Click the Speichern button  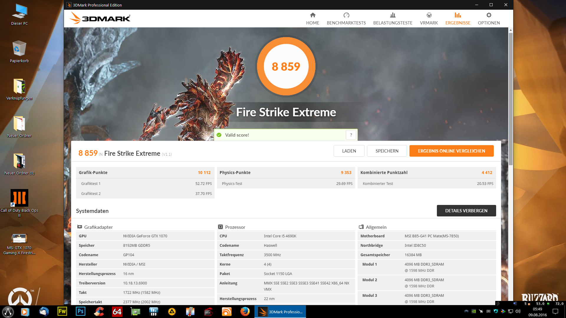(x=387, y=151)
